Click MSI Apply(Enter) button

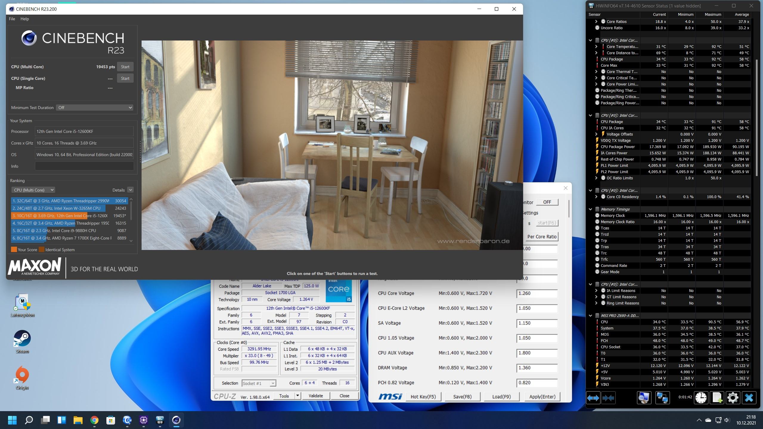coord(542,397)
